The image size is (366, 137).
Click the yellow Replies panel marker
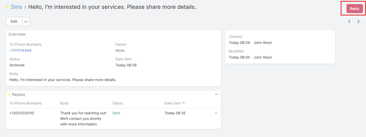pyautogui.click(x=10, y=95)
